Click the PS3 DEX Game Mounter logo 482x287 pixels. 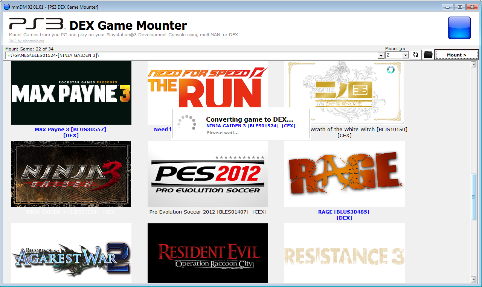[x=98, y=25]
